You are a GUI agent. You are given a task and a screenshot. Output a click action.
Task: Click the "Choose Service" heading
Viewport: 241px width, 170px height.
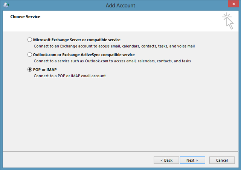[x=25, y=17]
